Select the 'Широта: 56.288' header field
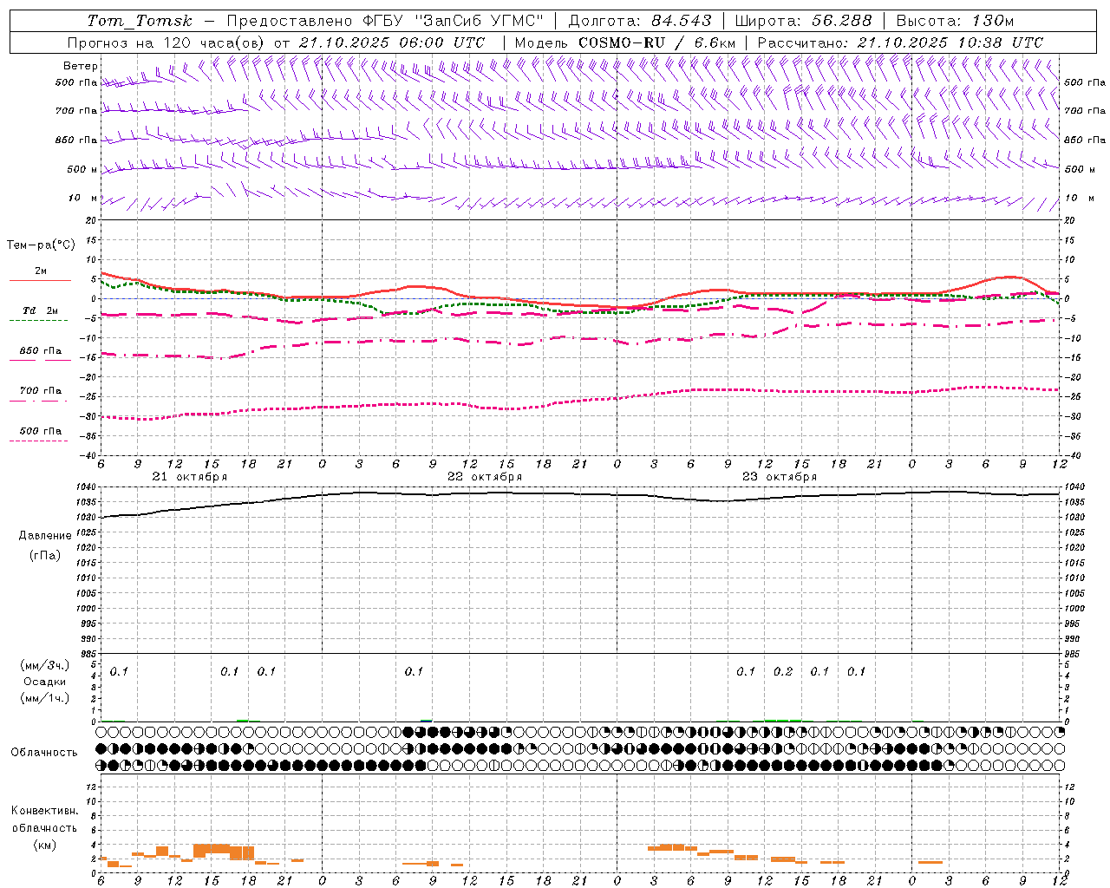This screenshot has height=888, width=1110. click(804, 21)
